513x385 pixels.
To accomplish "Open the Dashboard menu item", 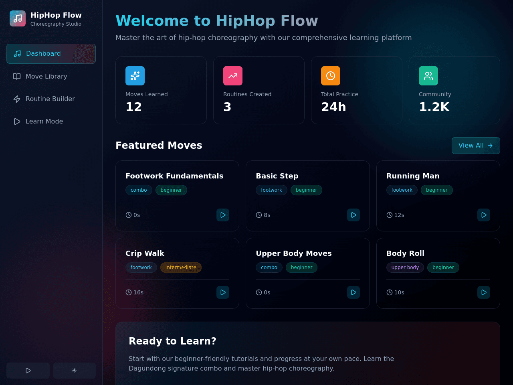I will point(51,54).
